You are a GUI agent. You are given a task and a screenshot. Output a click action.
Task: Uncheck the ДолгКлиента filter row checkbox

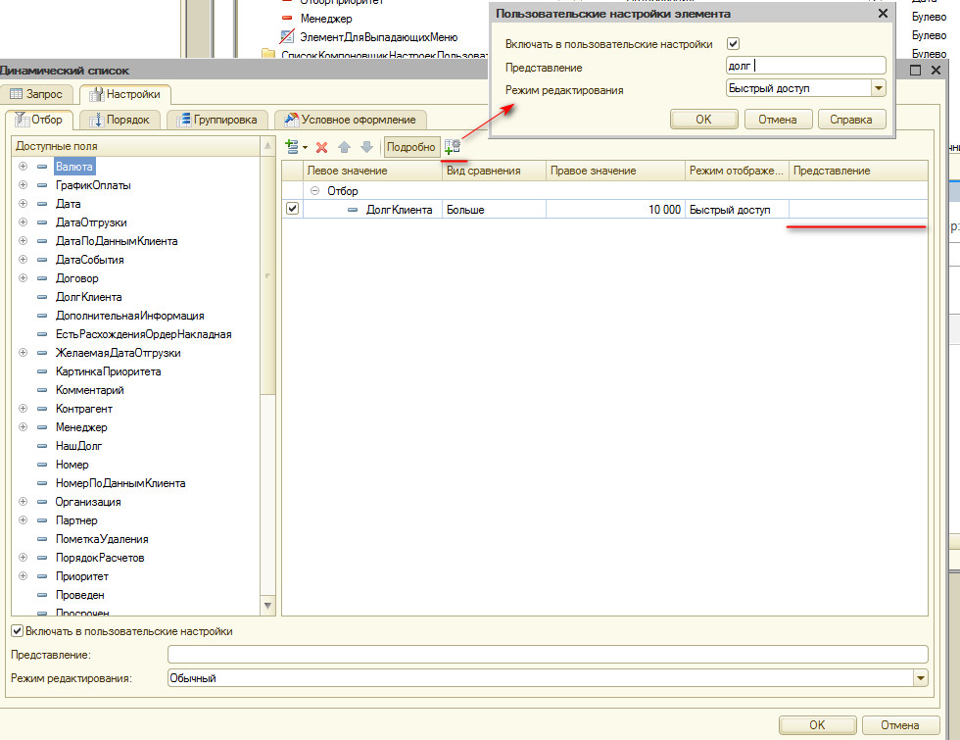(292, 209)
